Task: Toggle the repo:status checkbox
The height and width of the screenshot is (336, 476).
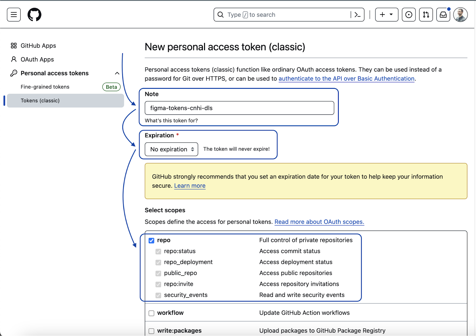Action: [158, 251]
